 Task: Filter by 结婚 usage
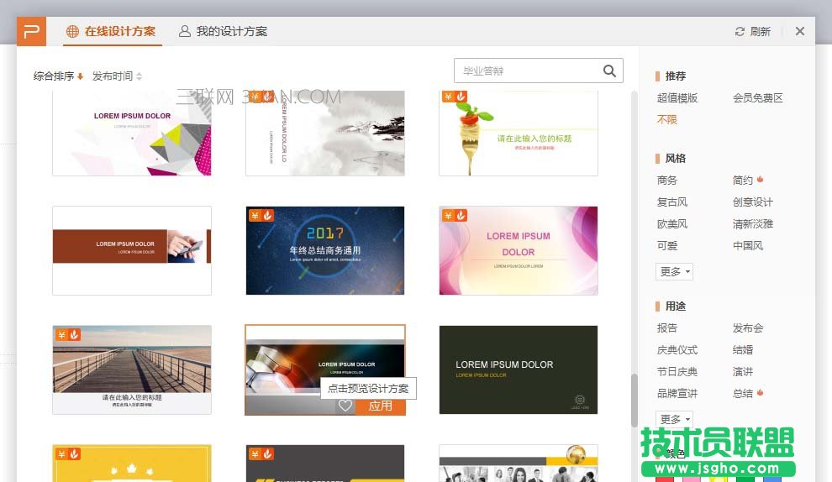[x=743, y=349]
